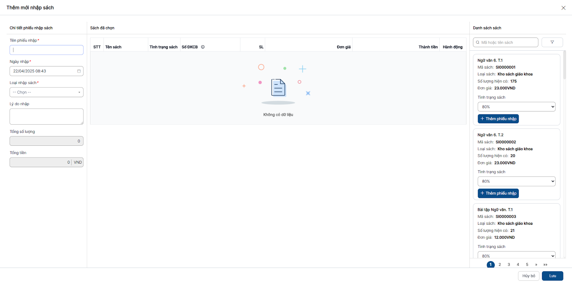Go to page 5 of book list

pos(527,265)
